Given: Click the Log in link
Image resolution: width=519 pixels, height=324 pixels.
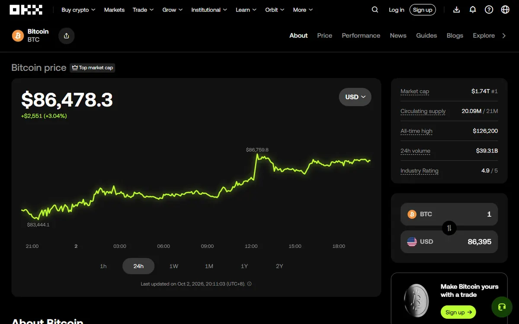Looking at the screenshot, I should pos(396,10).
